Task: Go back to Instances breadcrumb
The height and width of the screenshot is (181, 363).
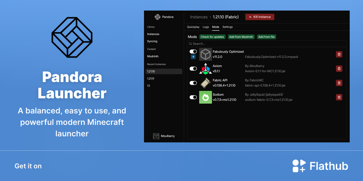Action: coord(199,17)
